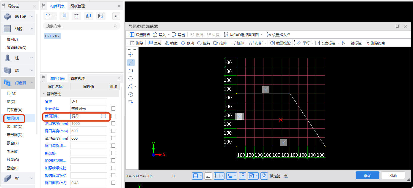This screenshot has width=413, height=188.
Task: Click 拉伸 stretch tool
Action: pyautogui.click(x=220, y=43)
